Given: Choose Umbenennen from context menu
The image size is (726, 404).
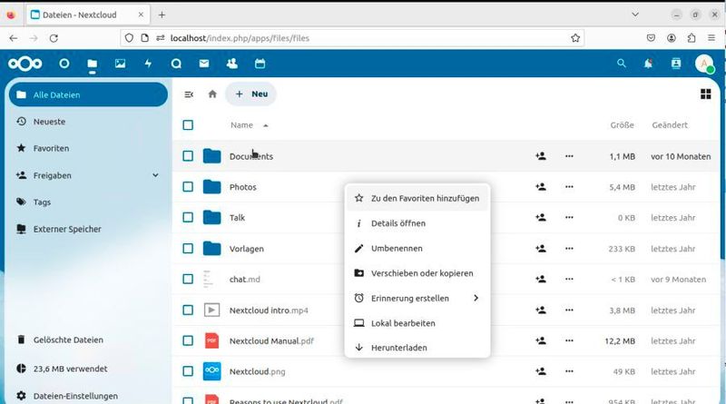Looking at the screenshot, I should (417, 249).
